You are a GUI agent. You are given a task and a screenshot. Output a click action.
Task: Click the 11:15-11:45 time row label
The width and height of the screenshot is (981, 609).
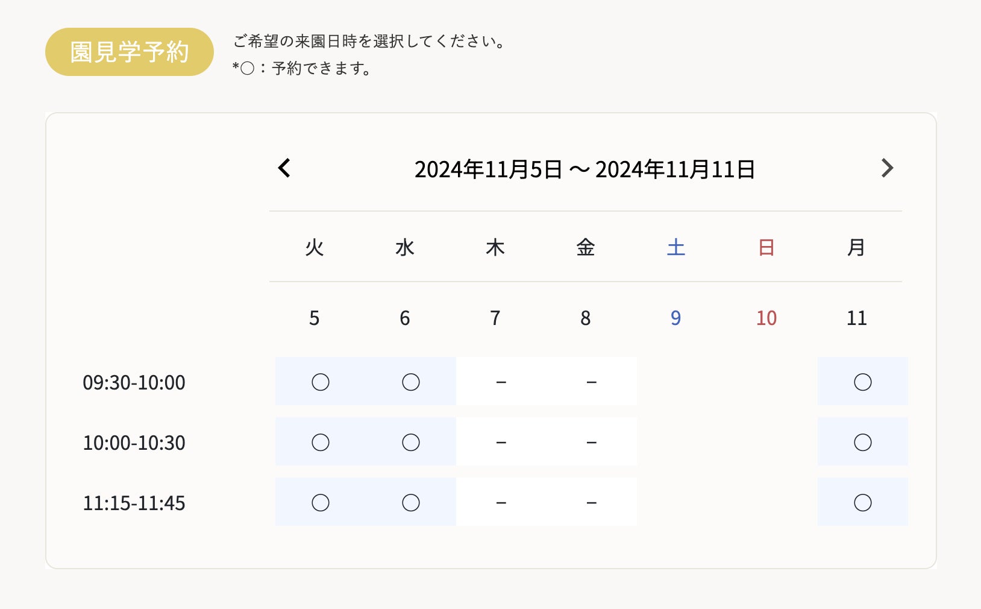[134, 503]
